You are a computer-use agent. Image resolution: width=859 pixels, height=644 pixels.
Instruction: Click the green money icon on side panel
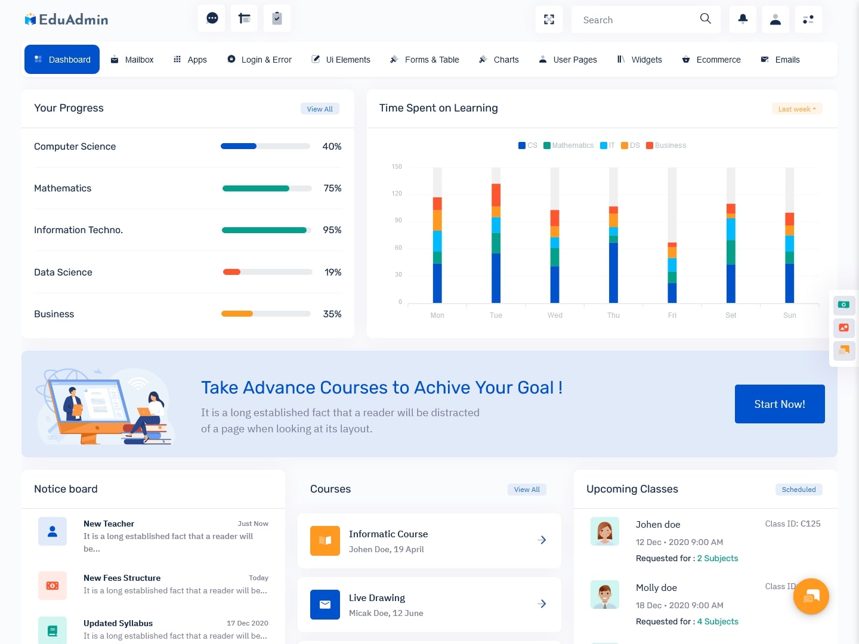click(843, 305)
